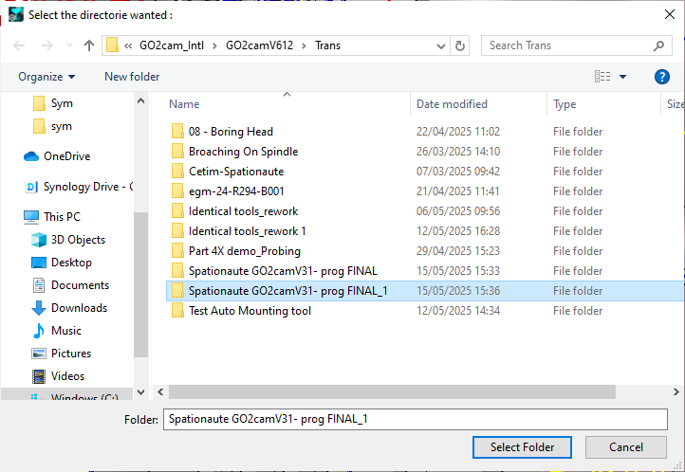Click the Select Folder button
685x472 pixels.
(x=522, y=447)
